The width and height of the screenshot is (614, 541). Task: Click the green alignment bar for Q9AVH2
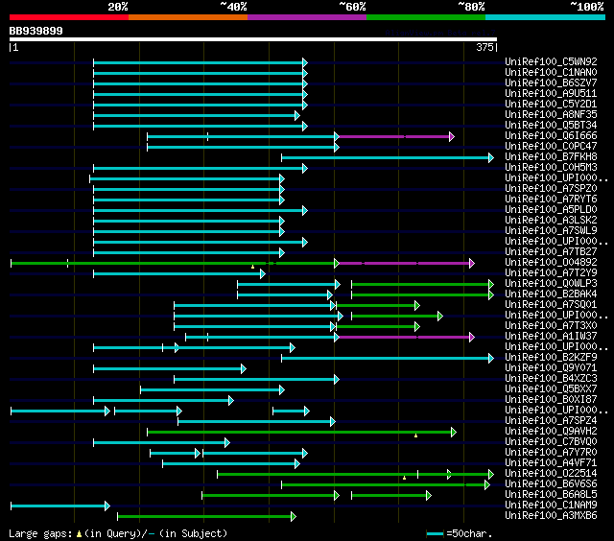click(302, 433)
